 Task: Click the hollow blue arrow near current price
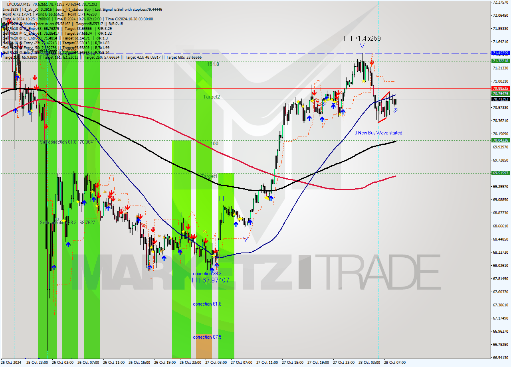pyautogui.click(x=395, y=110)
